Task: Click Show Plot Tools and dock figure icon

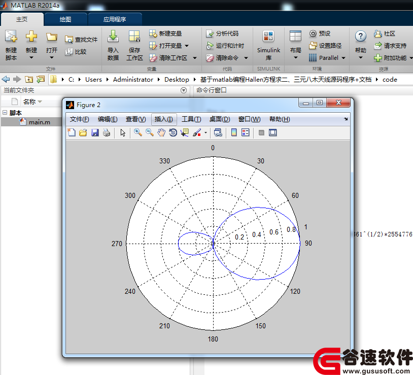Action: point(272,132)
